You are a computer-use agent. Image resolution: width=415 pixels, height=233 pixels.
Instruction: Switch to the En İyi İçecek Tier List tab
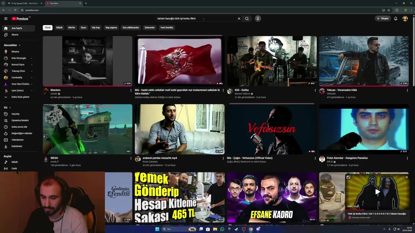25,3
